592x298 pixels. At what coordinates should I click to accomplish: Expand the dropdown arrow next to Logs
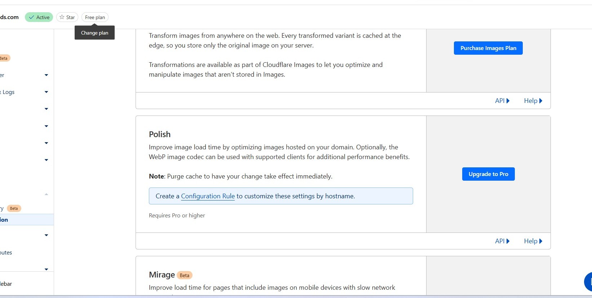pos(46,92)
